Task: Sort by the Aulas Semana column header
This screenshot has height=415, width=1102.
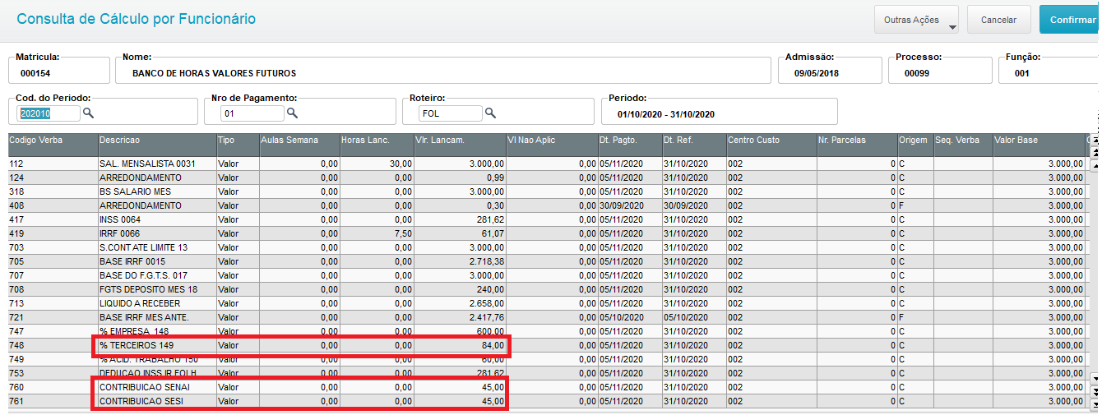Action: coord(299,145)
